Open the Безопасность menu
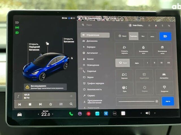181x135 pixels. point(92,89)
